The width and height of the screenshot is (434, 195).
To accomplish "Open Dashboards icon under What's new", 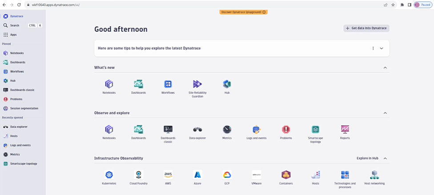I will (x=138, y=84).
